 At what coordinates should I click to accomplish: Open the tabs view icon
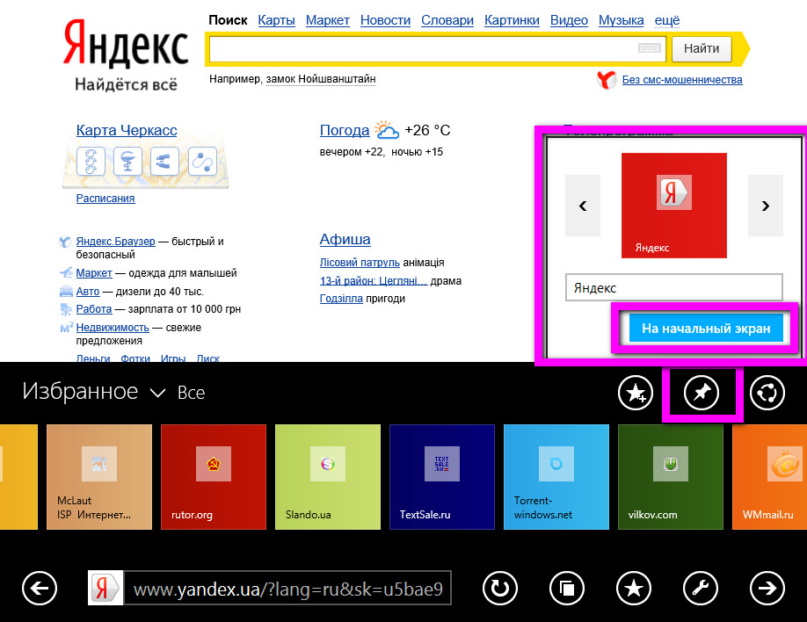coord(567,588)
